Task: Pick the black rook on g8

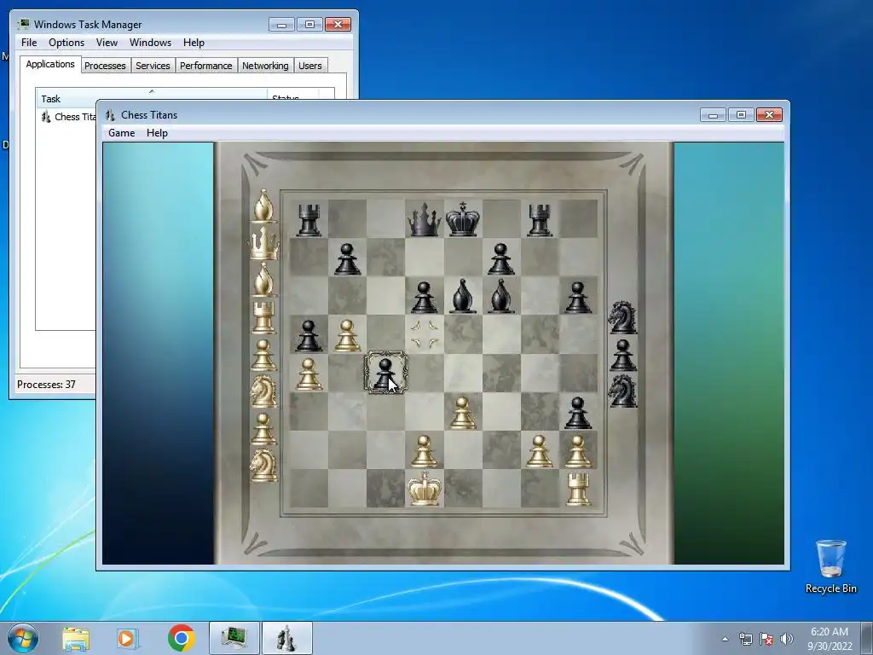Action: [540, 219]
